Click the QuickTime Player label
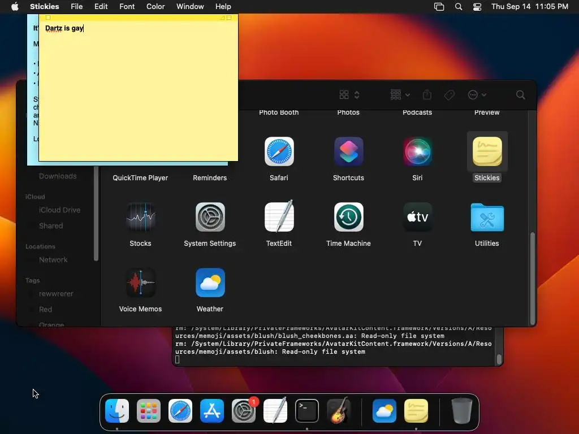 point(140,178)
